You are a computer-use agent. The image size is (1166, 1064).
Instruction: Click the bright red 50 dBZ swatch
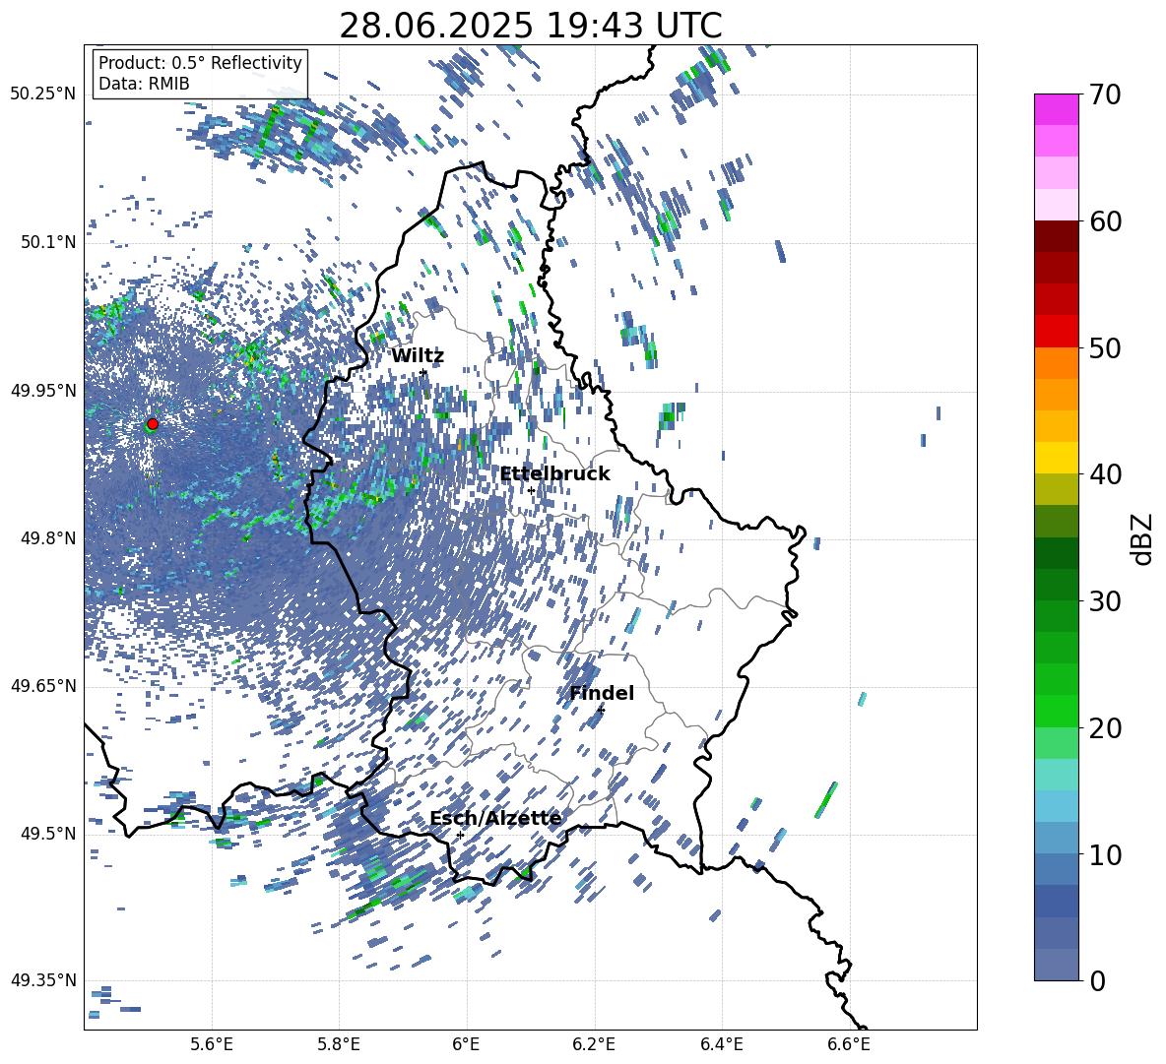coord(1056,332)
